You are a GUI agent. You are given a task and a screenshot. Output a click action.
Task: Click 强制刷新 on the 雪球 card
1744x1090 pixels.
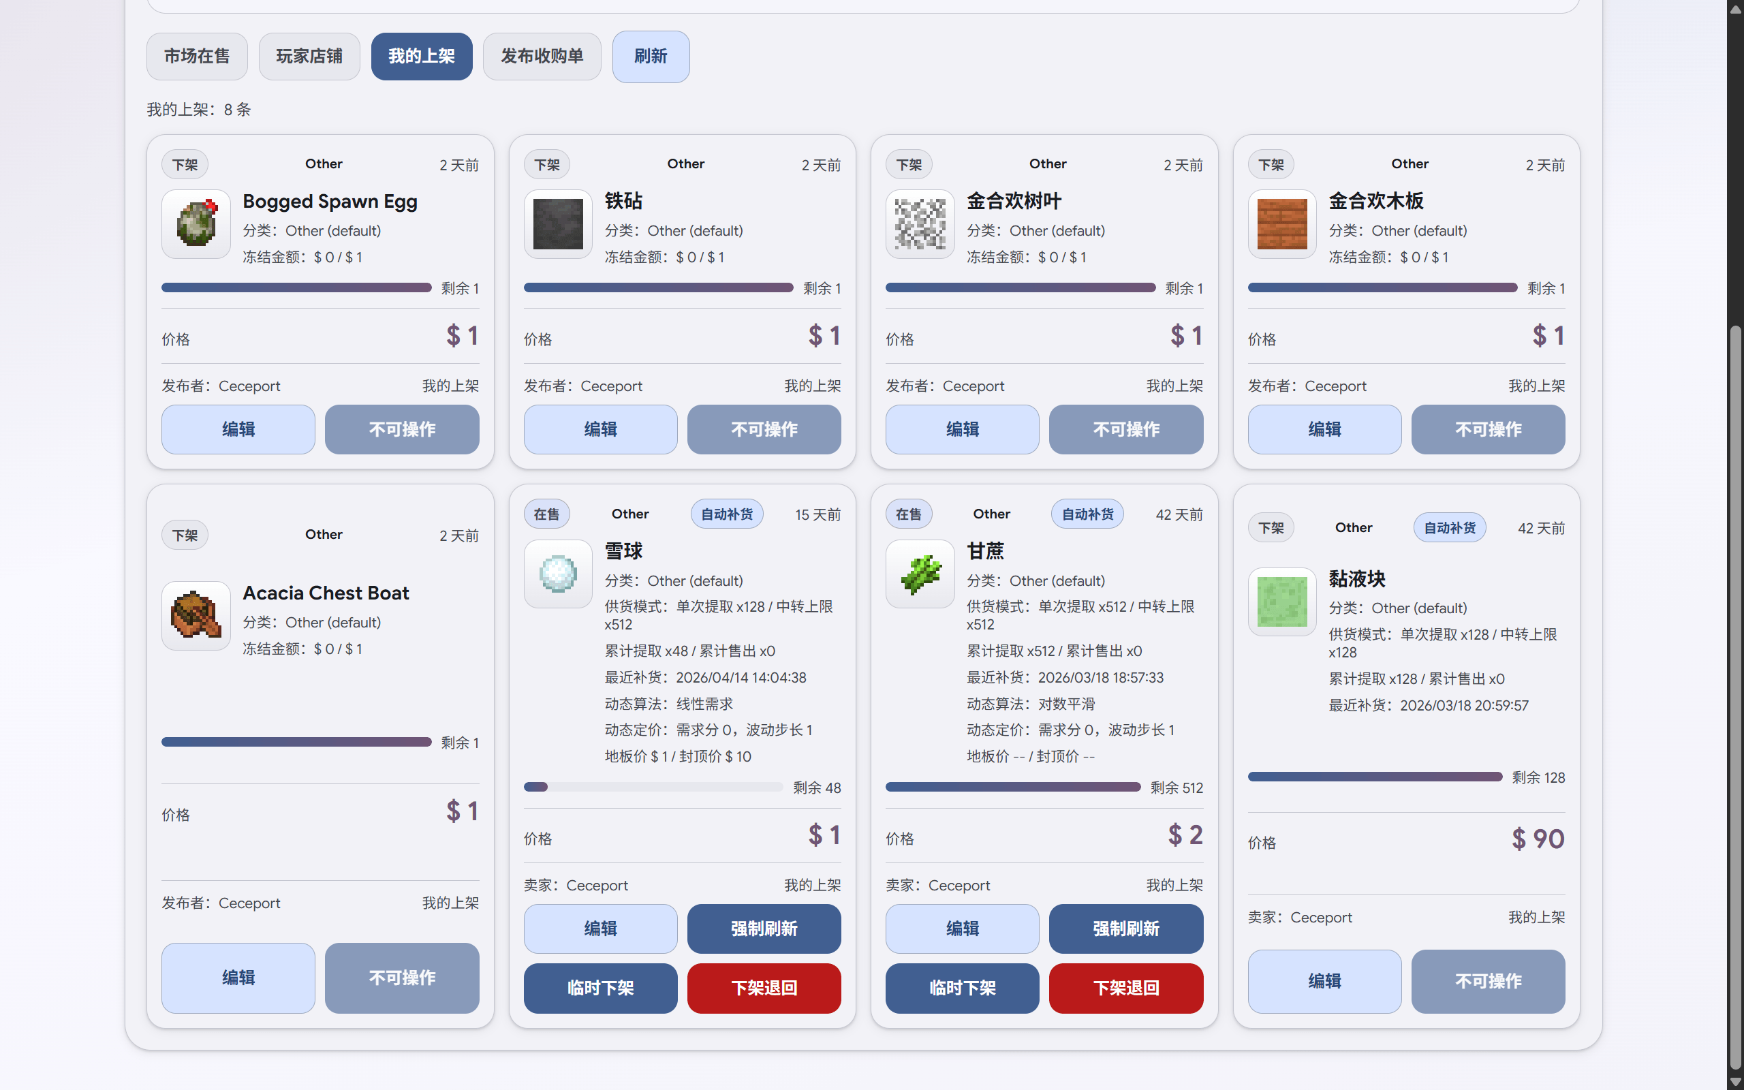(x=764, y=929)
